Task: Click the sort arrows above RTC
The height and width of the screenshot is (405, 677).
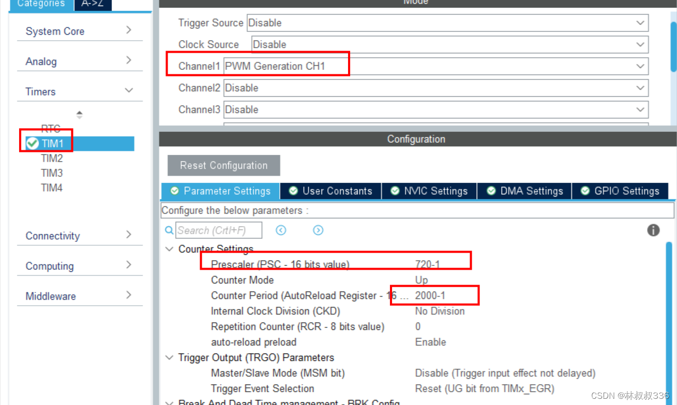Action: point(79,115)
